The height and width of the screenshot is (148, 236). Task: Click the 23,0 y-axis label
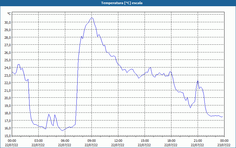(x=8, y=75)
